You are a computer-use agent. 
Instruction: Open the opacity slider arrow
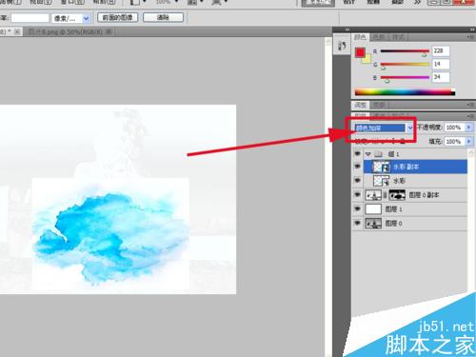tap(468, 128)
